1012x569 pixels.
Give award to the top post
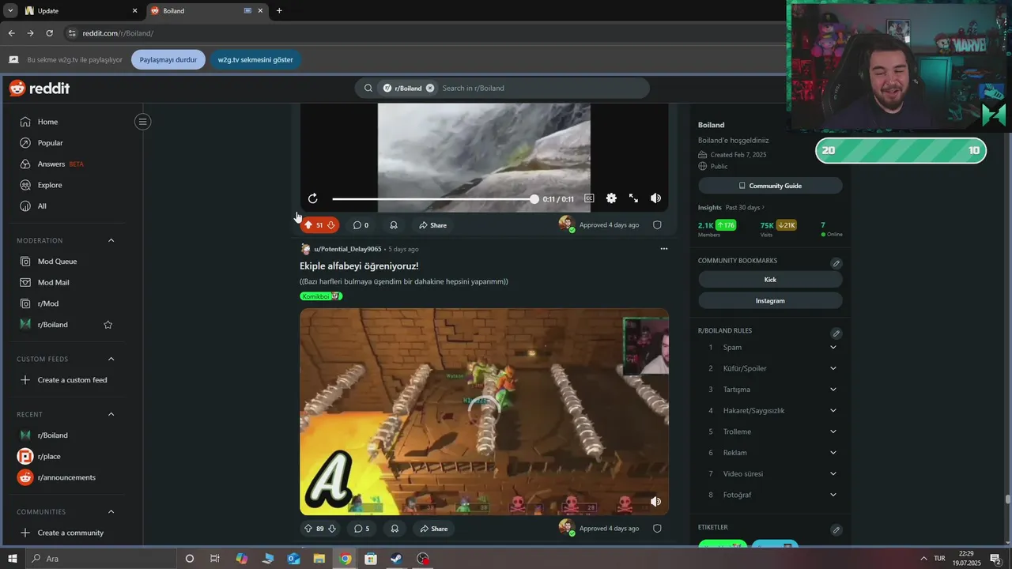[394, 225]
